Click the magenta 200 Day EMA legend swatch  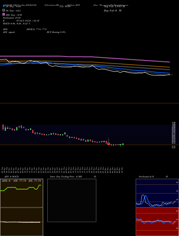coord(4,14)
